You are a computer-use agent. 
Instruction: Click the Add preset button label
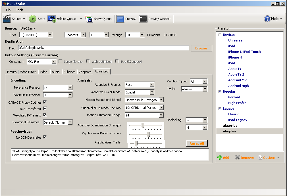coord(226,158)
